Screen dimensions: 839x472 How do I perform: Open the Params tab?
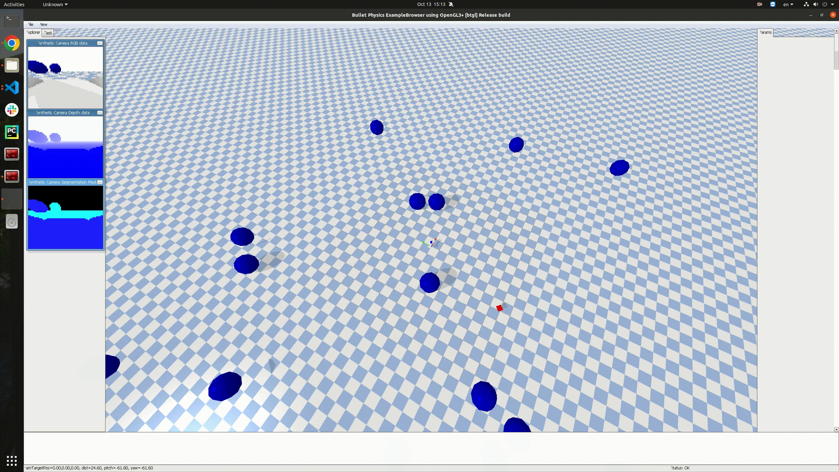tap(765, 32)
